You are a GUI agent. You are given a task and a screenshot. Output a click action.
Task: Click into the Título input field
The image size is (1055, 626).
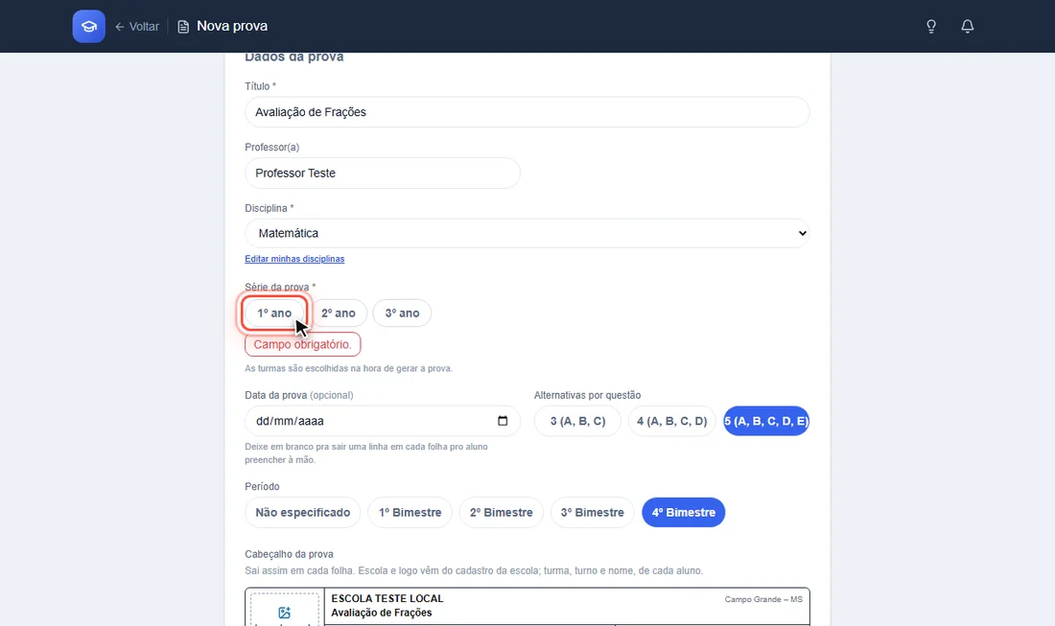click(x=527, y=112)
